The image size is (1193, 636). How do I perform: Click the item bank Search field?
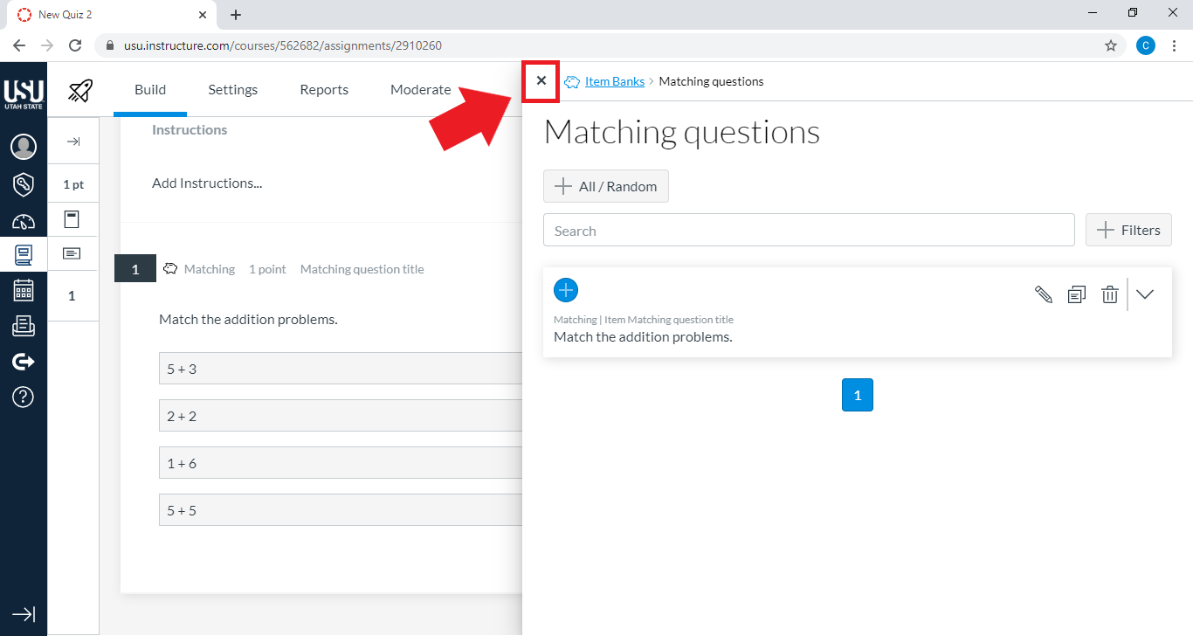click(x=809, y=230)
